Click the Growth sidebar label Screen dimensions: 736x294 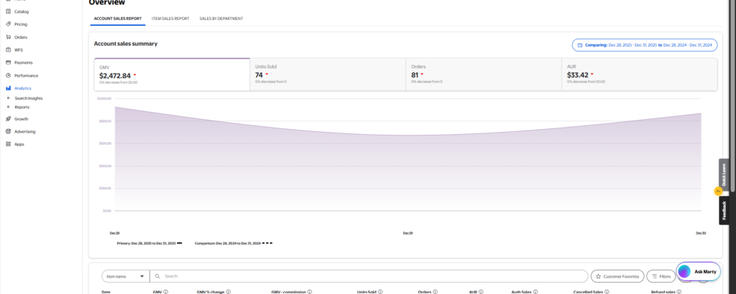(21, 119)
